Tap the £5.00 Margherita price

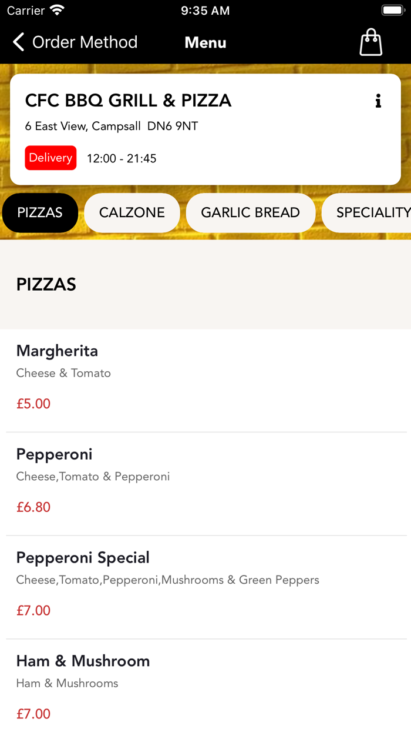point(33,404)
